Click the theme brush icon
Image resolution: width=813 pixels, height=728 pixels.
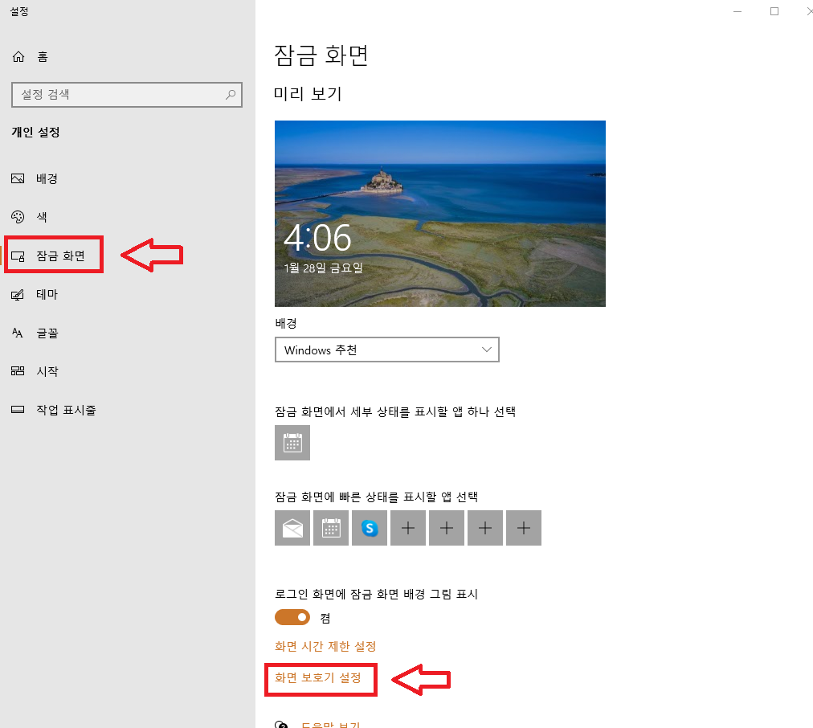[x=18, y=295]
